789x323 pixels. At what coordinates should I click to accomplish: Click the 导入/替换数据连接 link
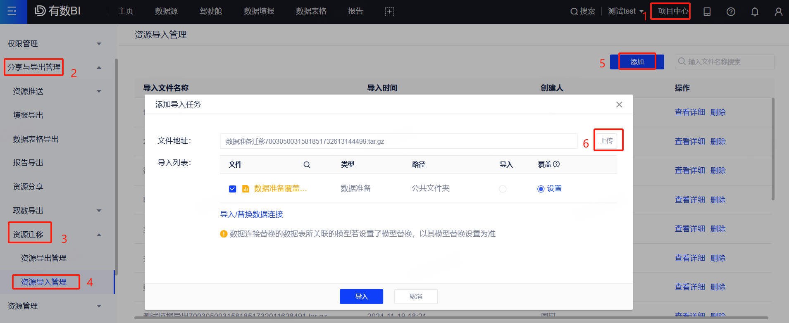pos(251,214)
